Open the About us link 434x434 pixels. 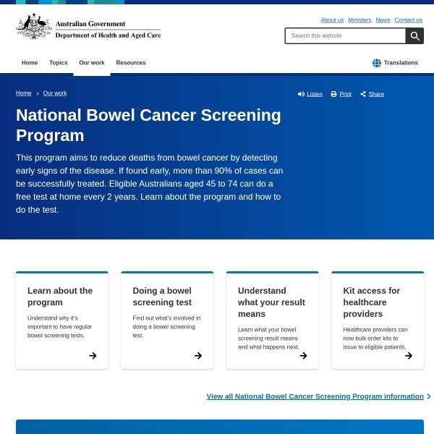point(332,20)
